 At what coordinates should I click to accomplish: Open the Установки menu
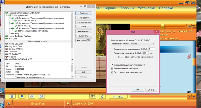click(x=146, y=8)
